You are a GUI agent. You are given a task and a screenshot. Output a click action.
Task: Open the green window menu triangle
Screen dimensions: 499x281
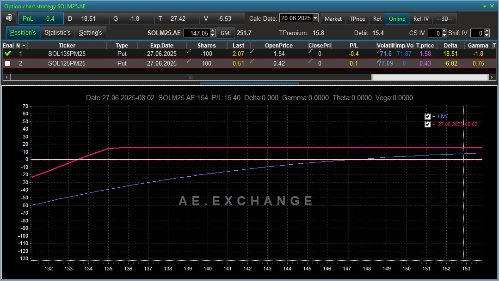tap(485, 6)
